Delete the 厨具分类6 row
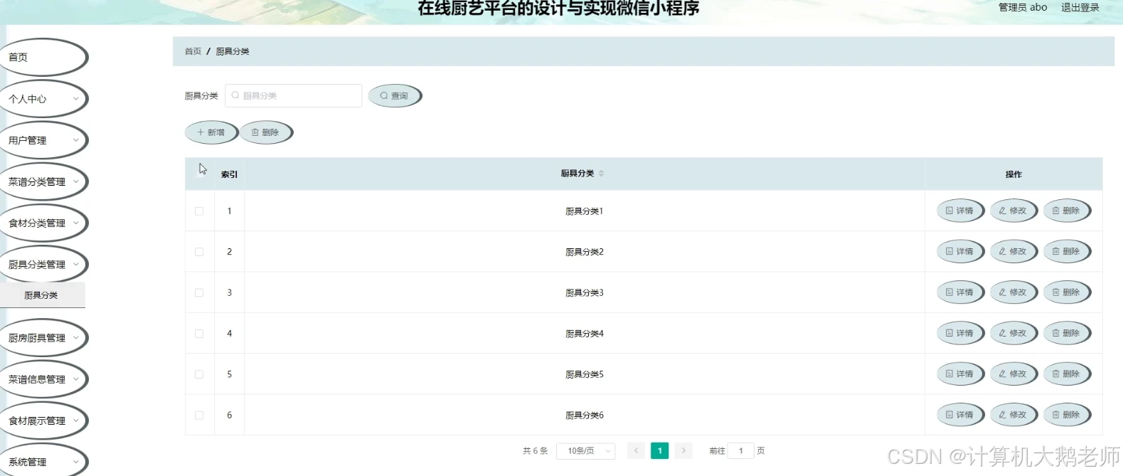The width and height of the screenshot is (1123, 476). (1067, 415)
